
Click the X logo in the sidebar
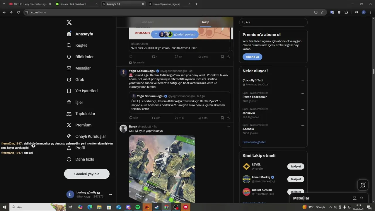(x=69, y=23)
